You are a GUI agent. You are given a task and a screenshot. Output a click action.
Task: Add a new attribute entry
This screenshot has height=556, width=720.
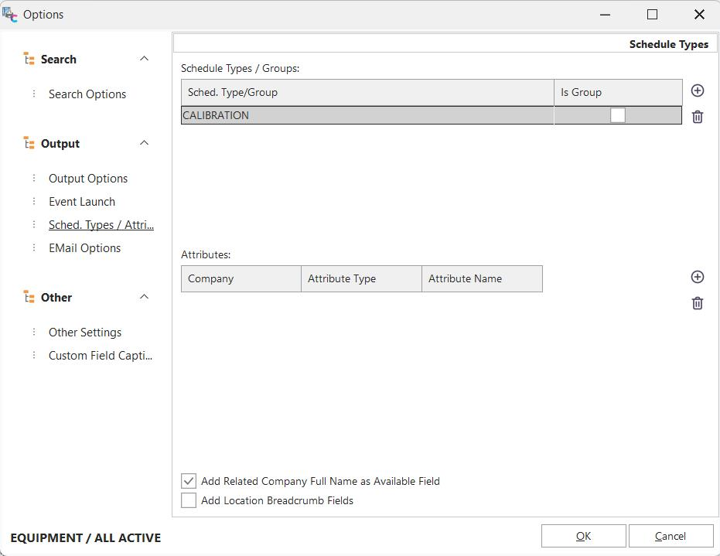point(697,278)
